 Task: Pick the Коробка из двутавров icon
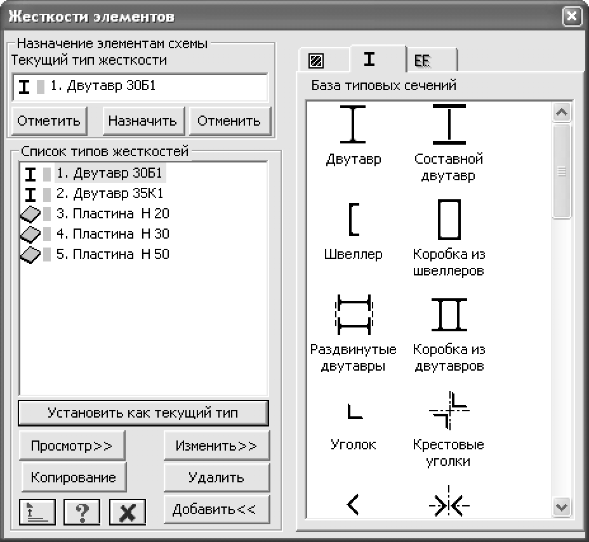[x=449, y=315]
